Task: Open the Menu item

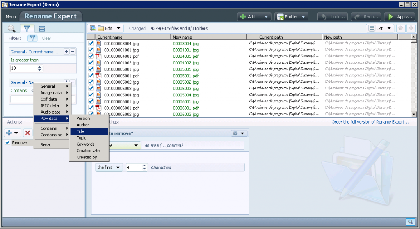Action: tap(11, 17)
